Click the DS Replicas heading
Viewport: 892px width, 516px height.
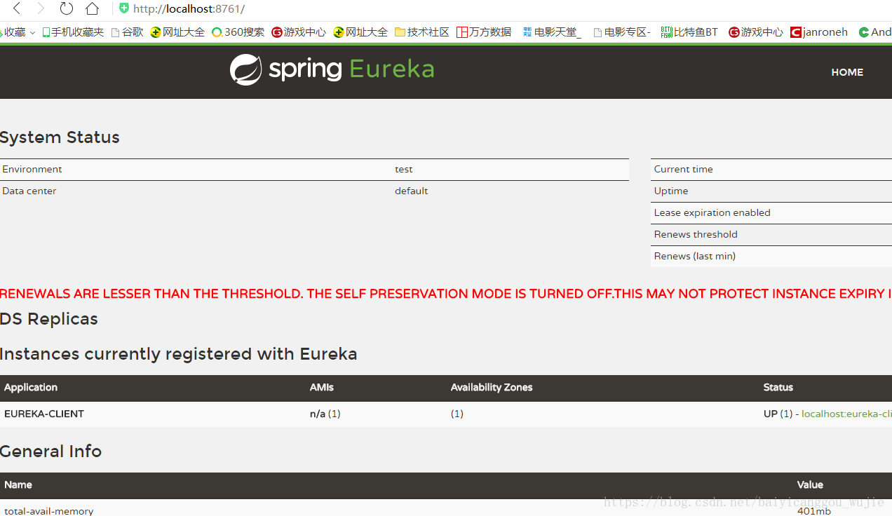pos(49,319)
